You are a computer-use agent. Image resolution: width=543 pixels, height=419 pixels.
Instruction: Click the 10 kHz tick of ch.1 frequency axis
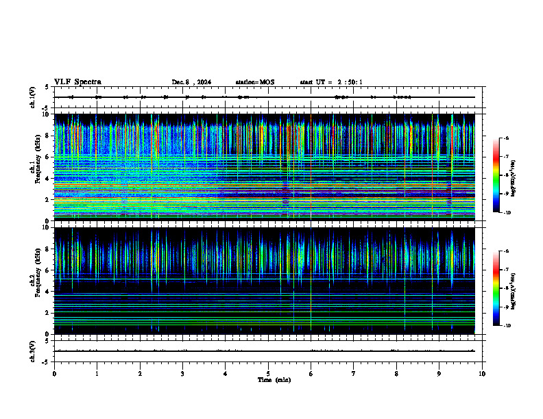[x=47, y=114]
